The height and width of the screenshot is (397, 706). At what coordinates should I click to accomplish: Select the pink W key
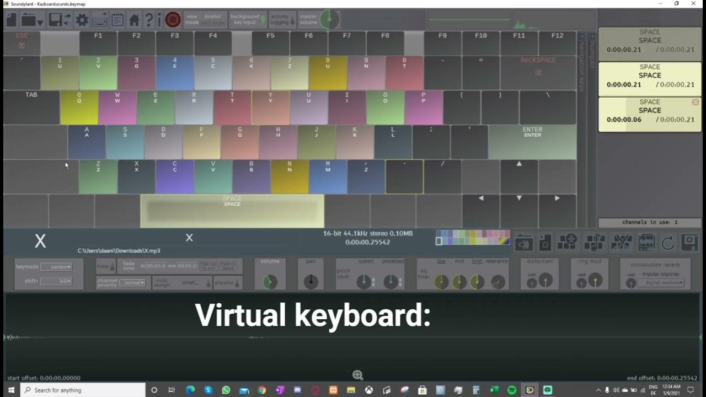tap(117, 108)
